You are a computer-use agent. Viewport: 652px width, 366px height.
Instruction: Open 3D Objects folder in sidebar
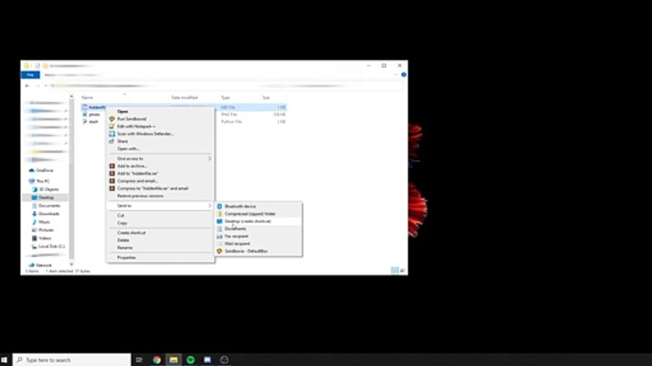point(45,190)
